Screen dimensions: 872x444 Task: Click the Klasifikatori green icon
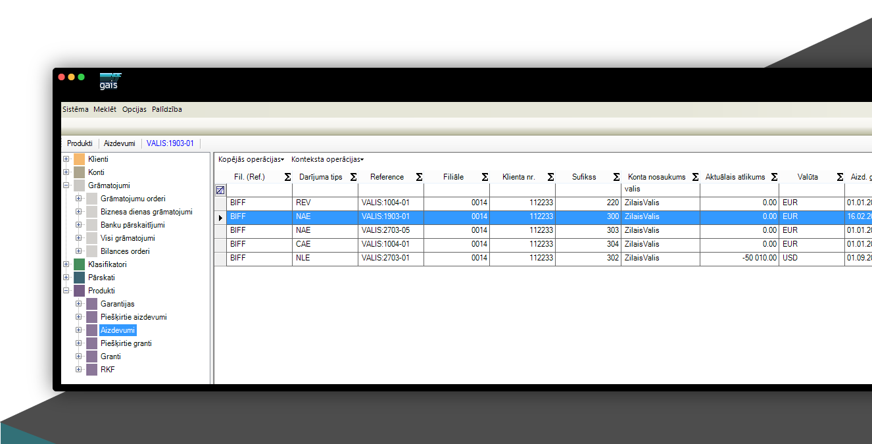coord(80,264)
